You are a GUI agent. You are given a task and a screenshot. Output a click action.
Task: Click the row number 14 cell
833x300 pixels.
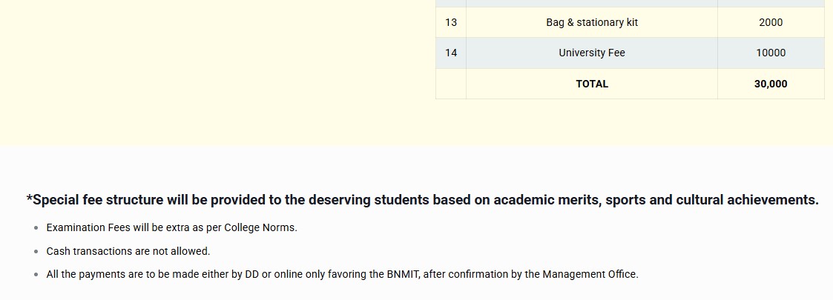[451, 53]
